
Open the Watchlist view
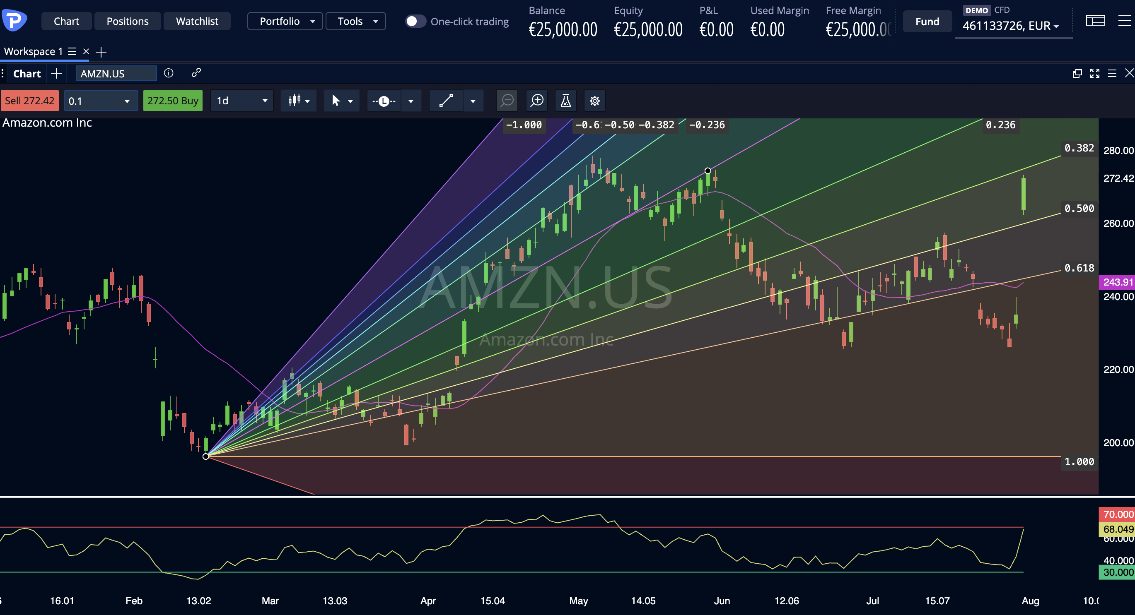coord(197,21)
